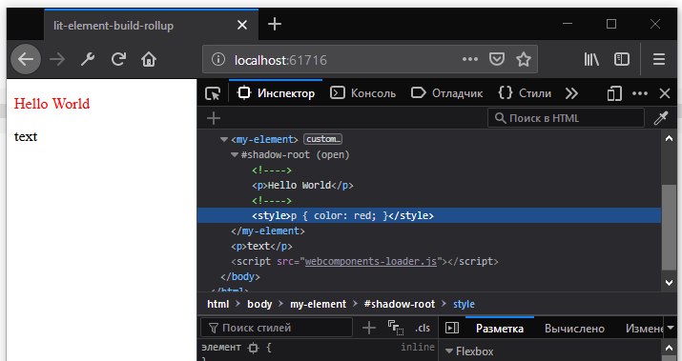Add new style rule with plus icon
Screen dimensions: 682x361
point(369,328)
